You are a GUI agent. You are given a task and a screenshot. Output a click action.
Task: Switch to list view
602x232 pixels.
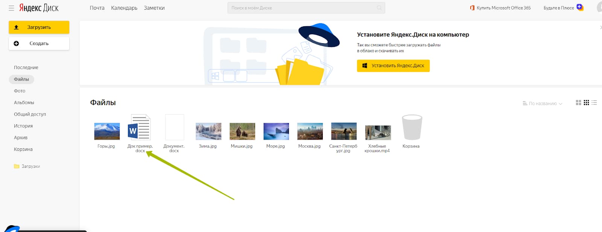(x=594, y=103)
